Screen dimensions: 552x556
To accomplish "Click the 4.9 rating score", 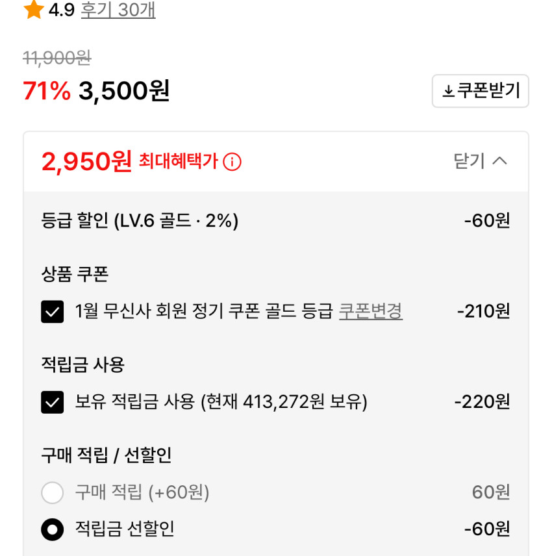I will (x=62, y=10).
